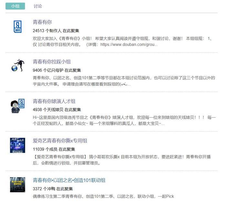Click the description starting 欢迎大家加入《青春有你》小组
226x203 pixels.
click(122, 42)
